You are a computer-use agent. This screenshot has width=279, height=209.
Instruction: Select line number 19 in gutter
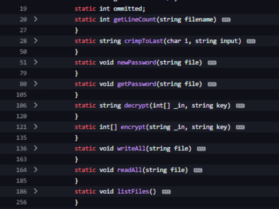pyautogui.click(x=23, y=9)
